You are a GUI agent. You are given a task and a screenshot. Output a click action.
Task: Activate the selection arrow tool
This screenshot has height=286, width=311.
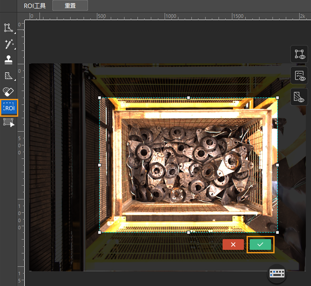(x=8, y=123)
